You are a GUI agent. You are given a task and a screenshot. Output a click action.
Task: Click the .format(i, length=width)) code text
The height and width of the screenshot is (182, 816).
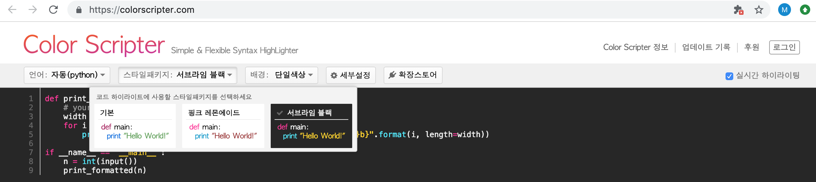pyautogui.click(x=431, y=134)
